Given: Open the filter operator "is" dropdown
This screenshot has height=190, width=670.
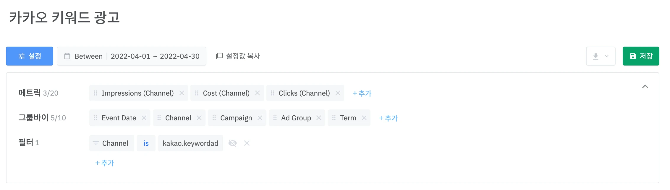Looking at the screenshot, I should (x=146, y=143).
